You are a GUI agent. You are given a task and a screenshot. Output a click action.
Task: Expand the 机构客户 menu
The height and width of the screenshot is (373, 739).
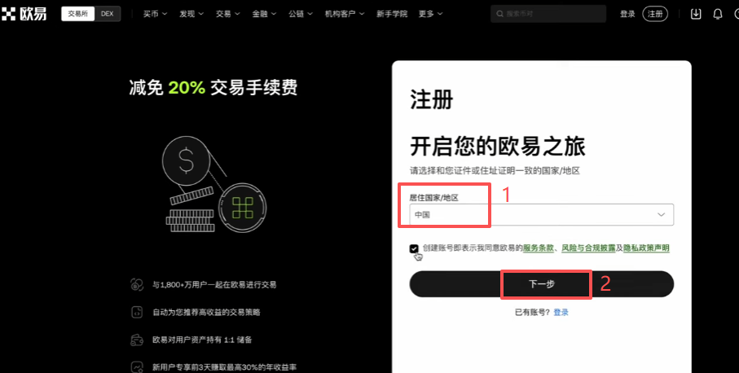click(x=345, y=14)
